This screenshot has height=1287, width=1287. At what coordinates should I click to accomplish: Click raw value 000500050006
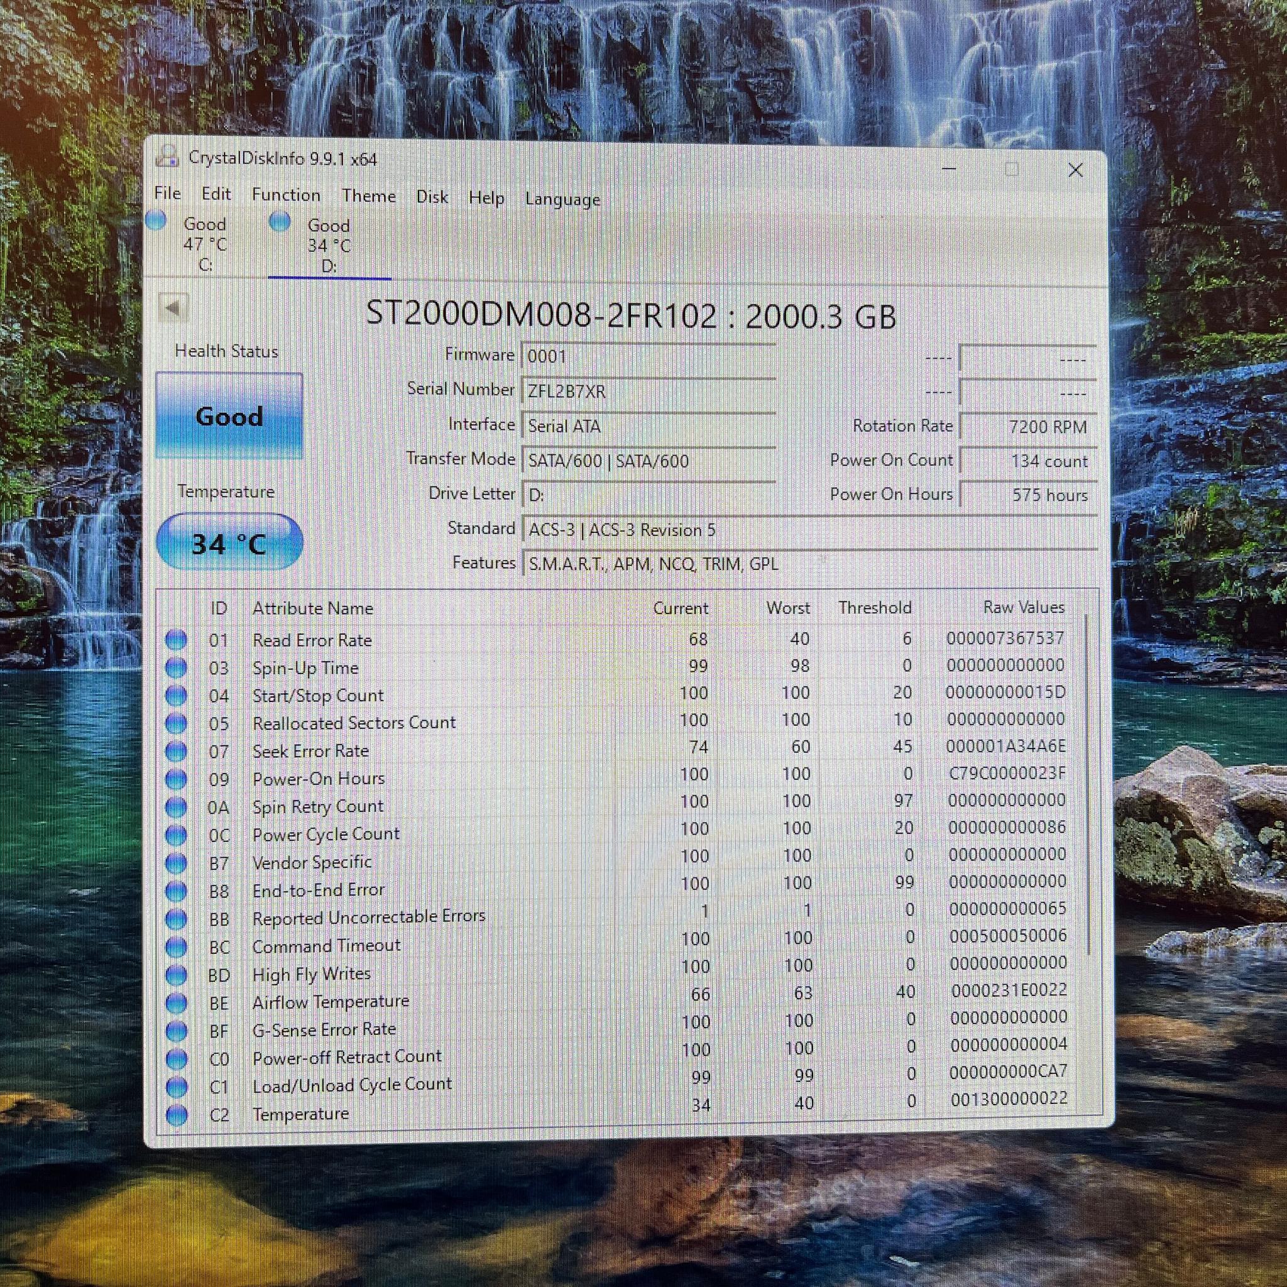[1008, 936]
